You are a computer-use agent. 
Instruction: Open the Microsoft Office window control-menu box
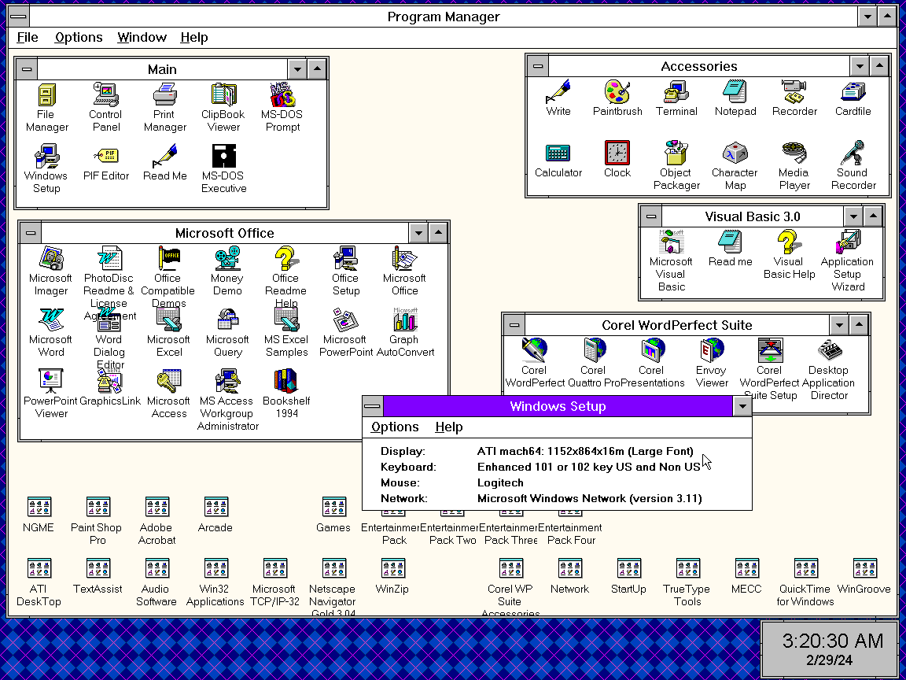click(31, 233)
